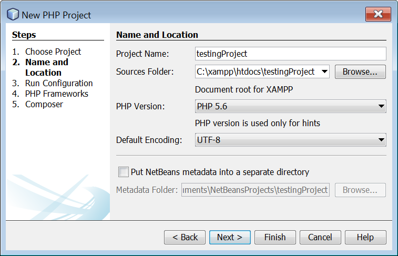Image resolution: width=398 pixels, height=256 pixels.
Task: Click the Steps heading
Action: tap(24, 35)
